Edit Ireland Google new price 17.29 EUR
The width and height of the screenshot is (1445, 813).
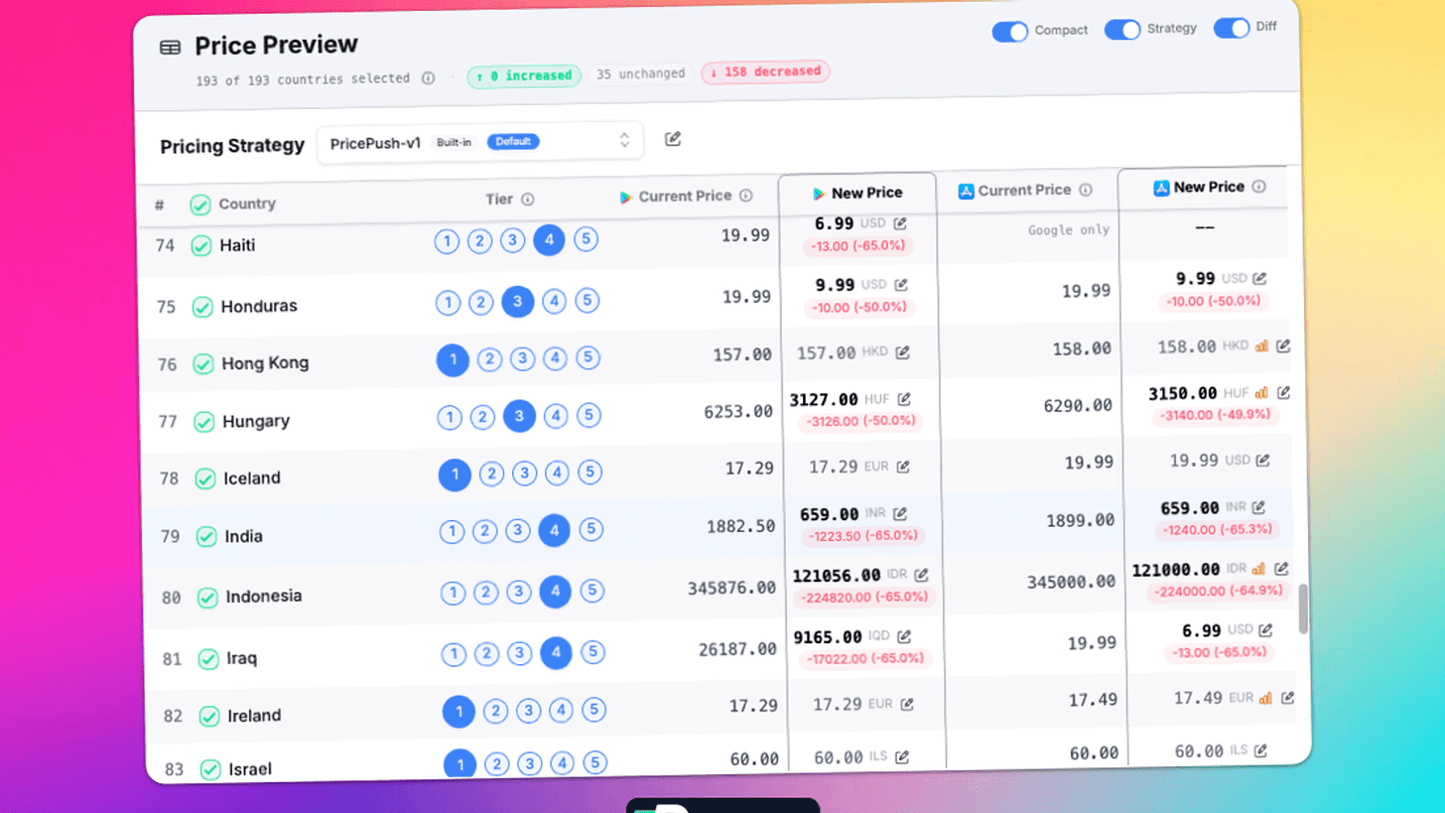pyautogui.click(x=906, y=704)
